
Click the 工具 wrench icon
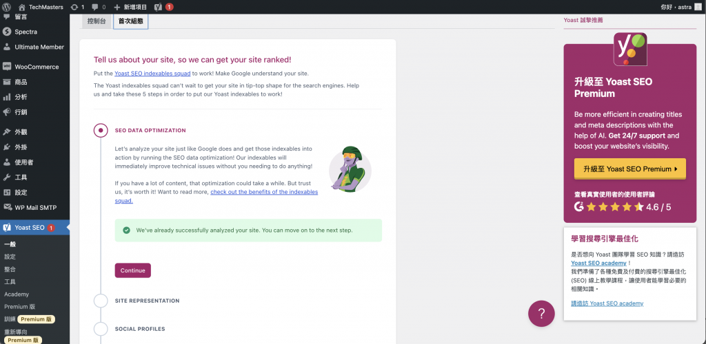pos(7,177)
